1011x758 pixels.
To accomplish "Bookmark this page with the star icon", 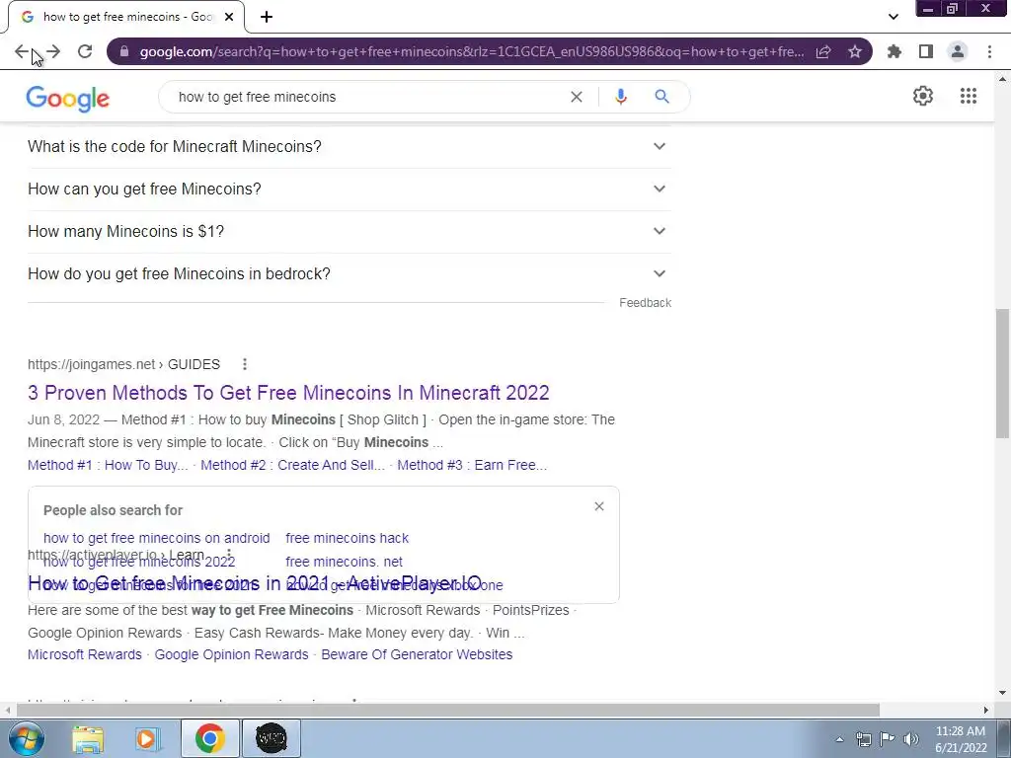I will coord(855,51).
